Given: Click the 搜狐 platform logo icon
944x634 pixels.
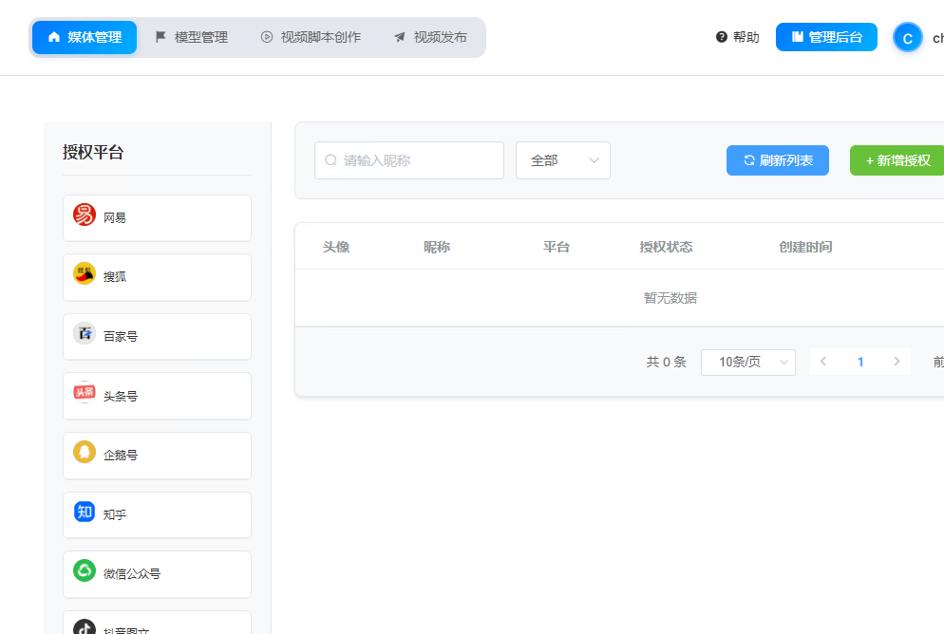Looking at the screenshot, I should point(85,273).
